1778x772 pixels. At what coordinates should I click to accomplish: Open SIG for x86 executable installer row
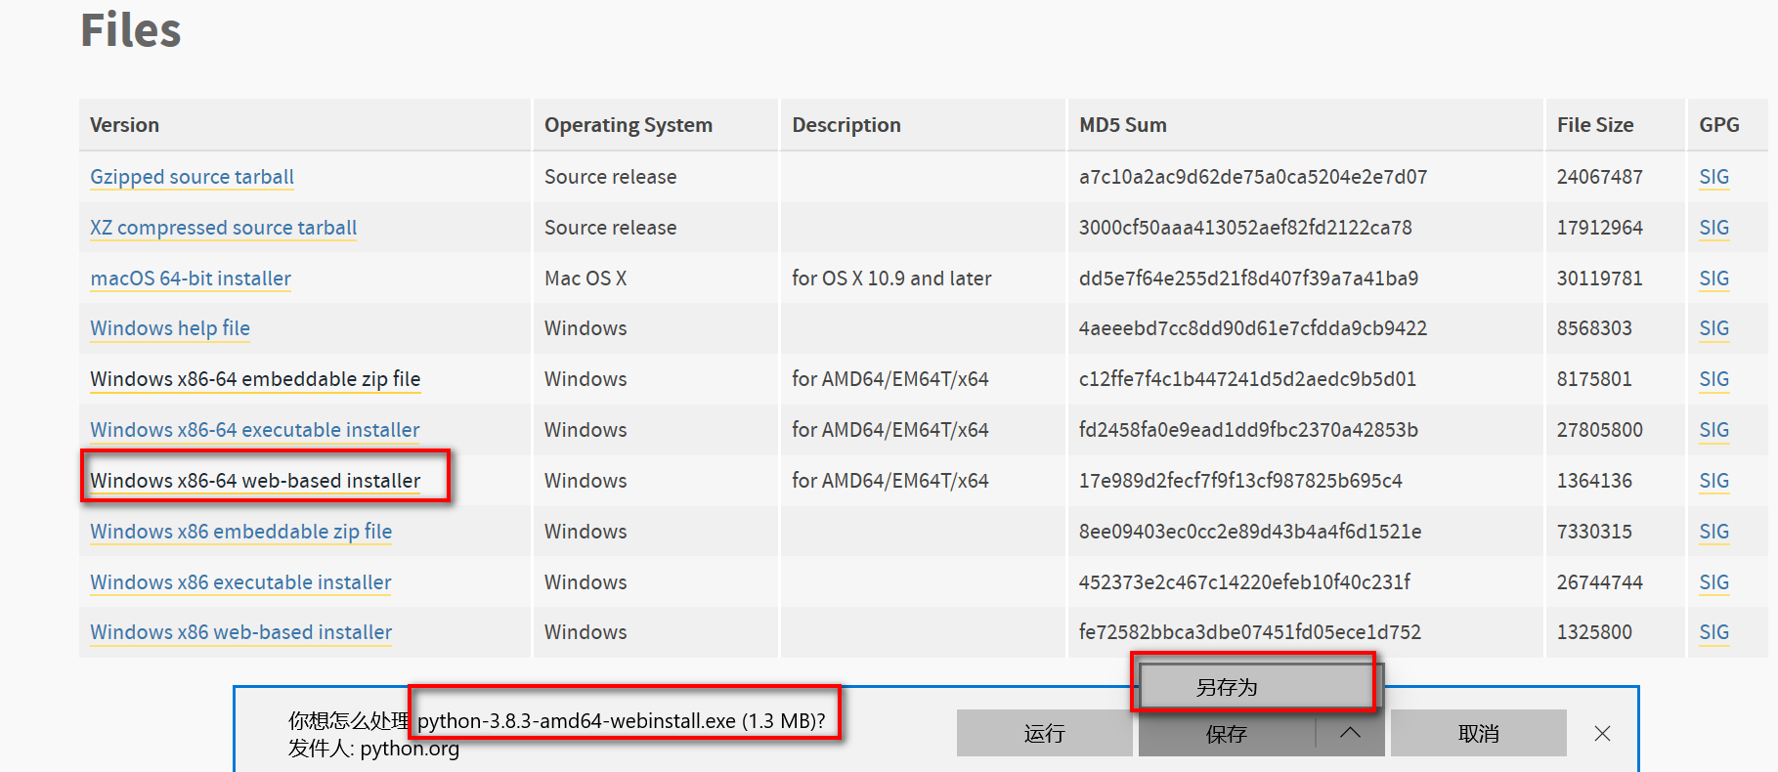(1713, 582)
